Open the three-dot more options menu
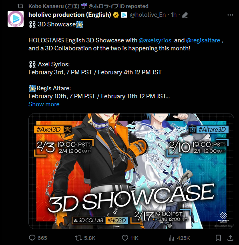Viewport: 239px width, 245px height. 230,15
